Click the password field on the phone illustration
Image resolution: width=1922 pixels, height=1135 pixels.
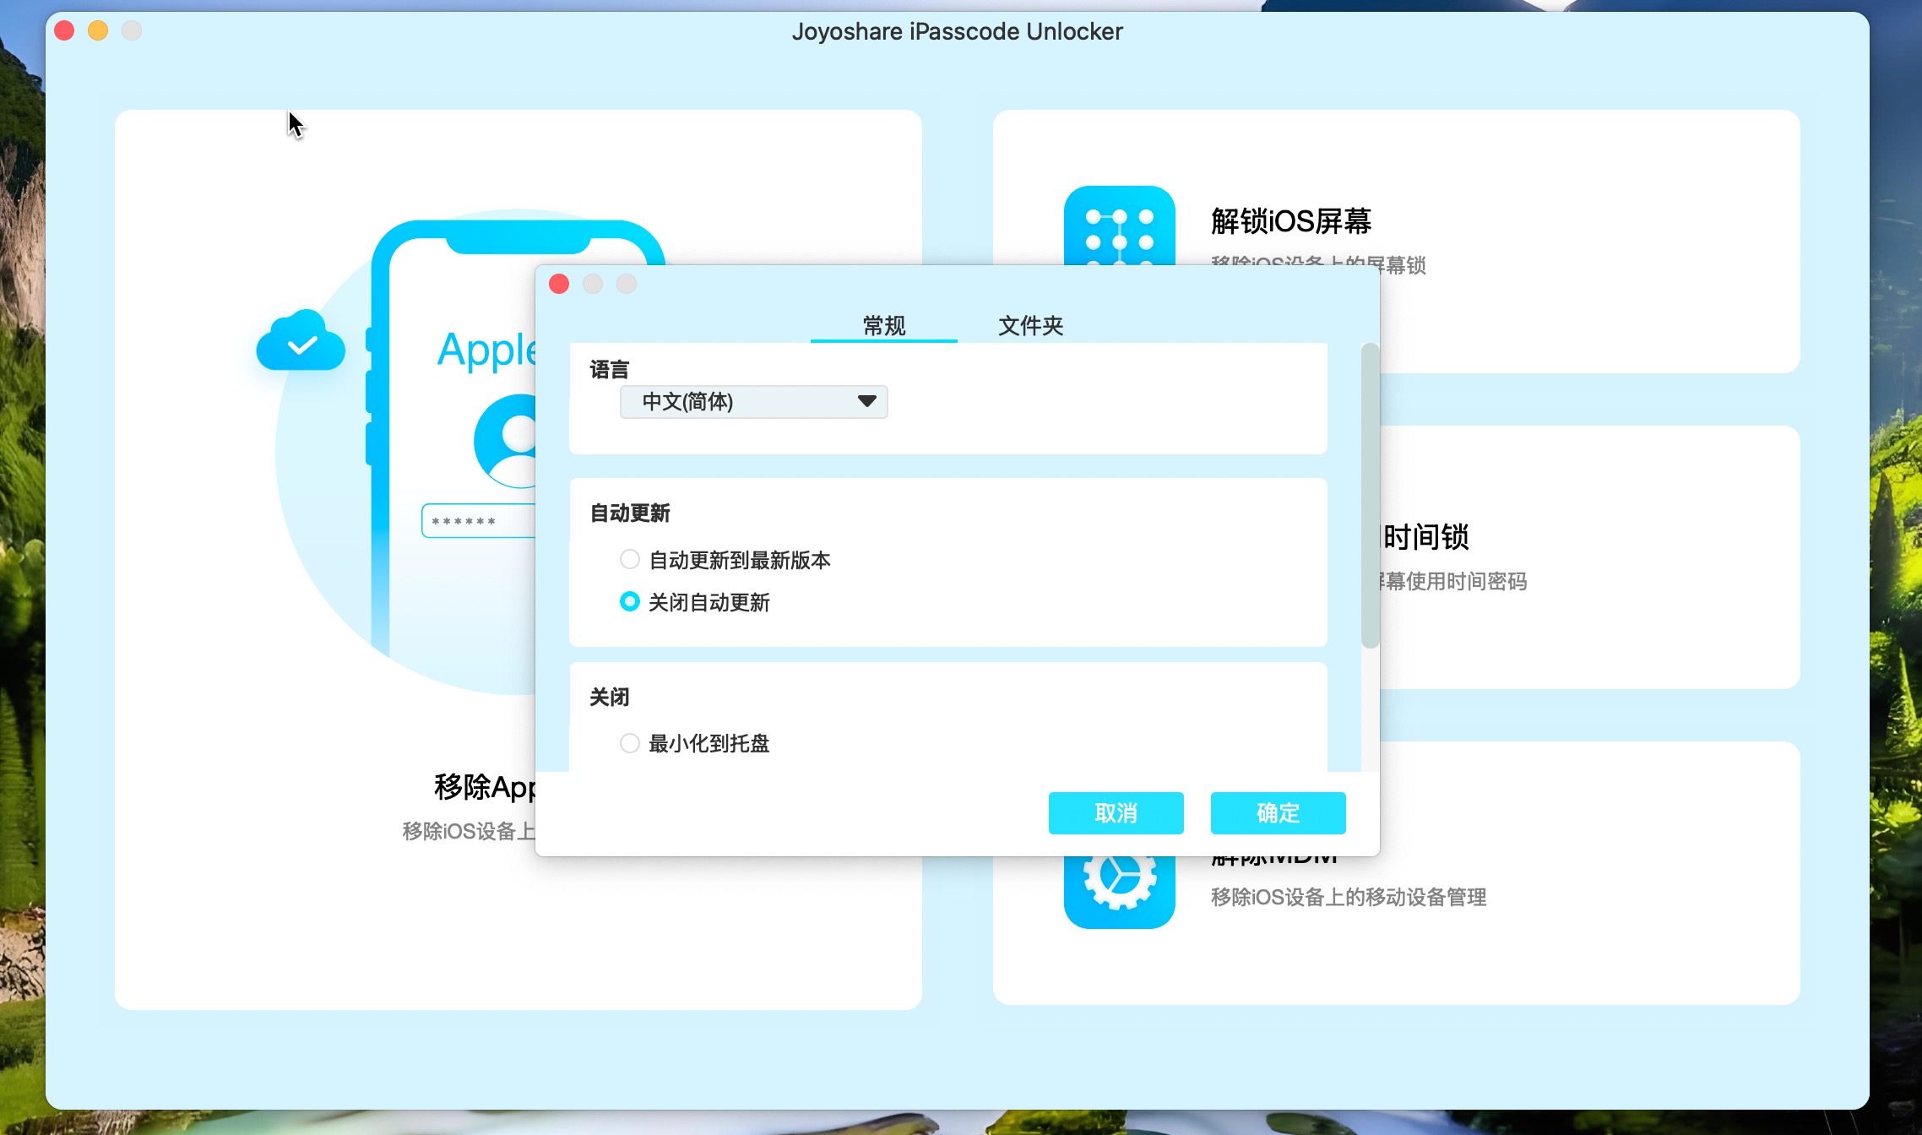point(479,521)
